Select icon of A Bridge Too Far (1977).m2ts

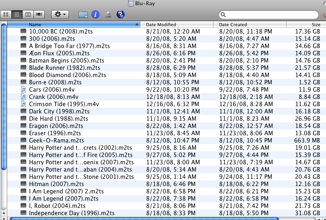23,46
